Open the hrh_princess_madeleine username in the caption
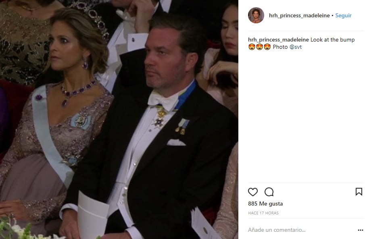This screenshot has width=365, height=239. pyautogui.click(x=278, y=40)
